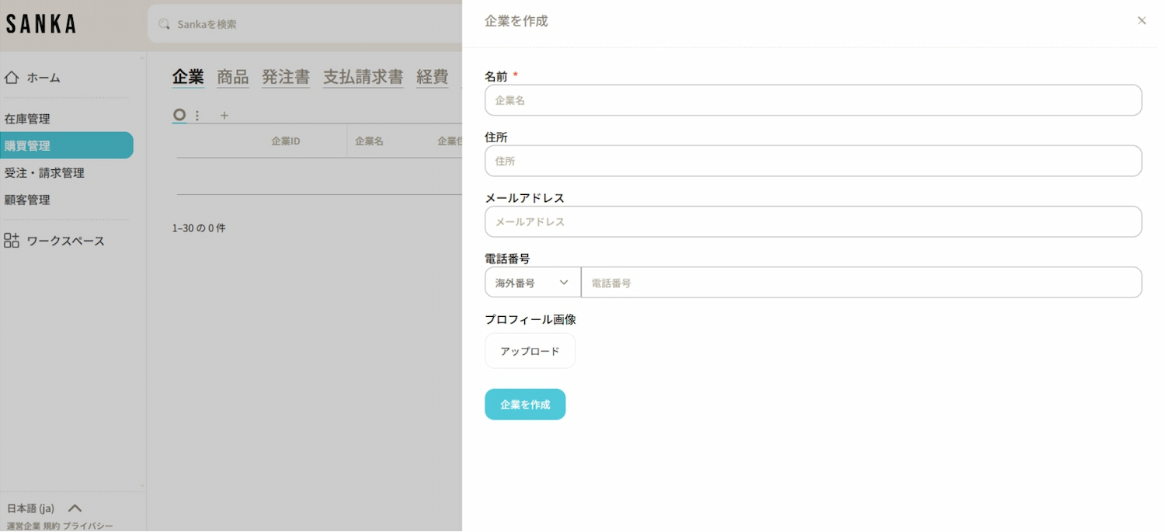Click into the メールアドレス input field
Viewport: 1165px width, 532px height.
pos(813,221)
